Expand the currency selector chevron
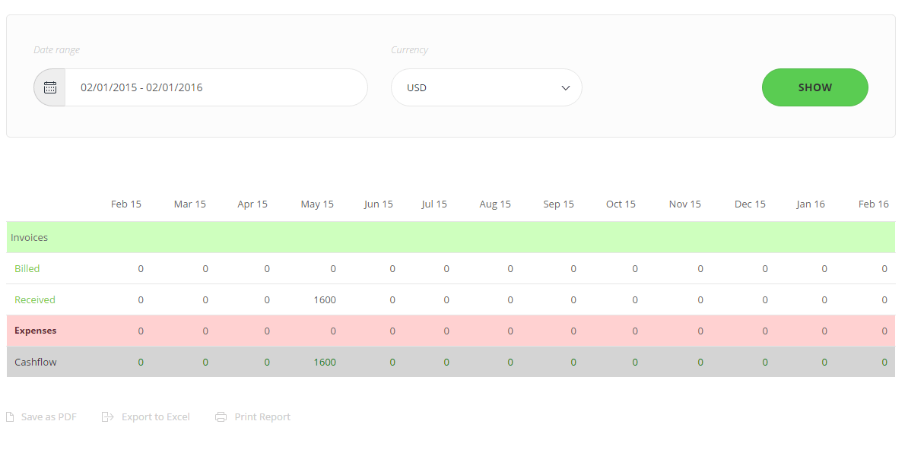908x456 pixels. [566, 87]
